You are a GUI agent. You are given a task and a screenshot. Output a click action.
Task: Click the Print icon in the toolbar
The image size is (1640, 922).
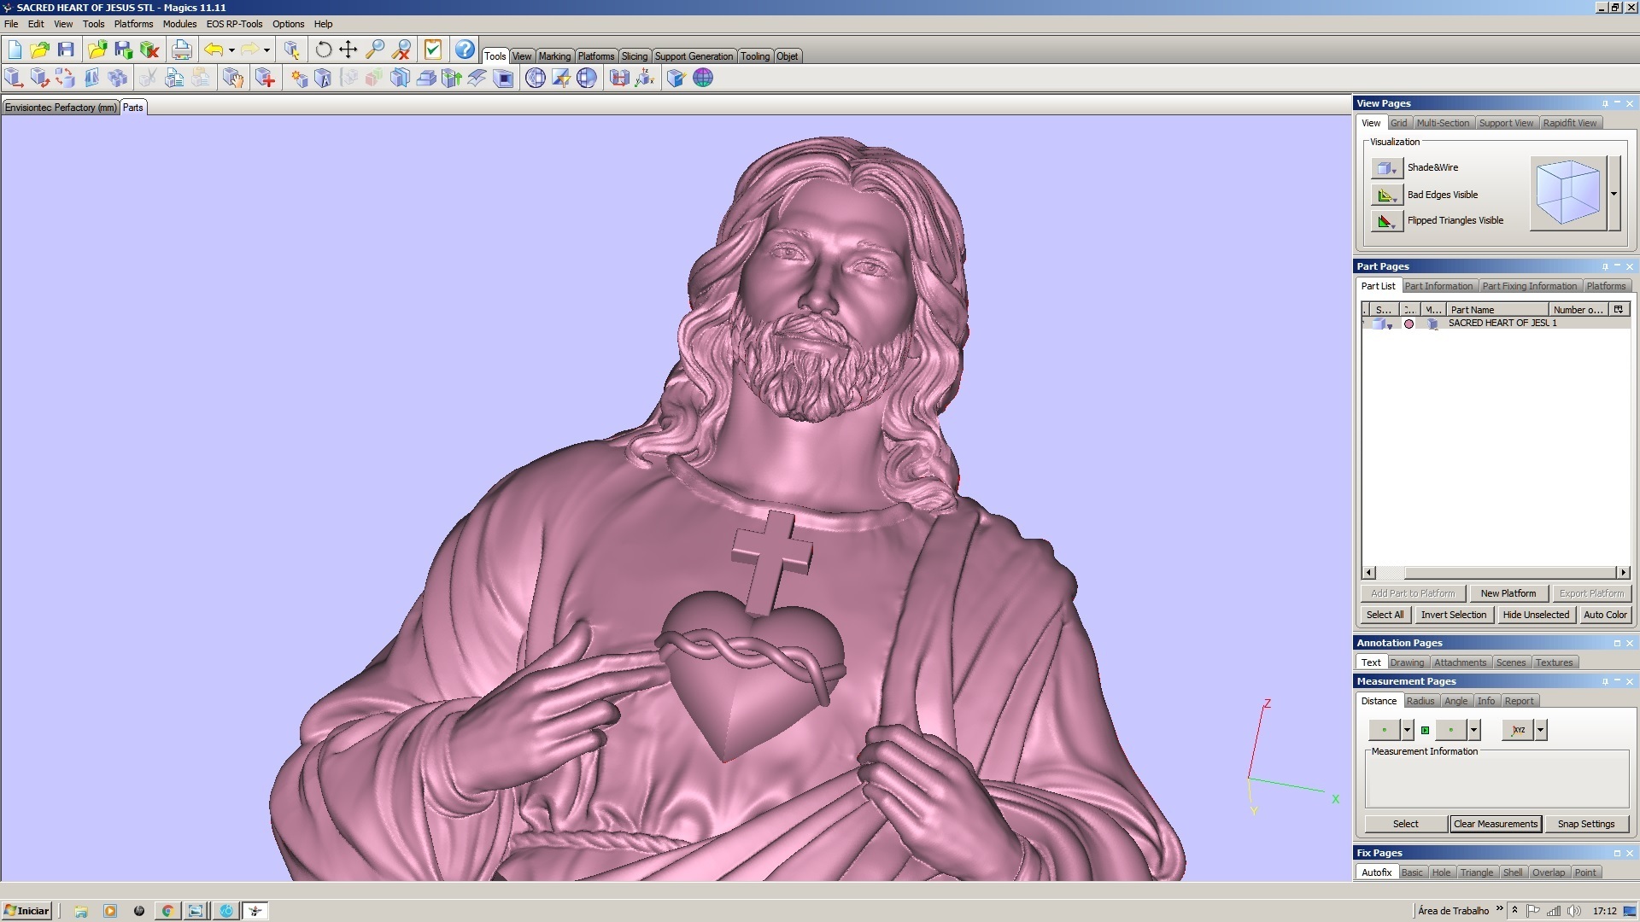coord(181,50)
